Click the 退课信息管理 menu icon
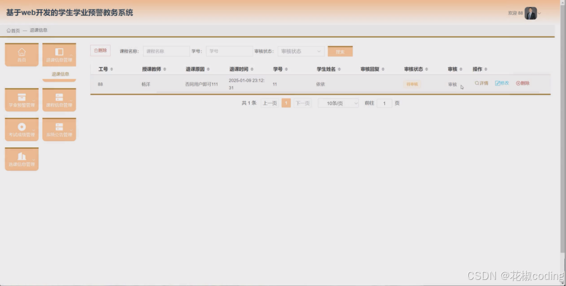 tap(59, 52)
